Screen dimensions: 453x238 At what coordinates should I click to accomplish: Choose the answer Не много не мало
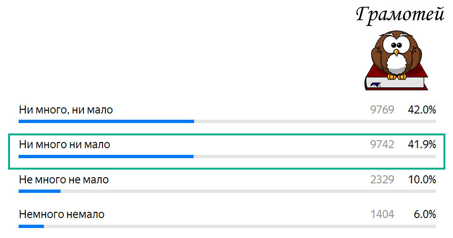(x=64, y=180)
